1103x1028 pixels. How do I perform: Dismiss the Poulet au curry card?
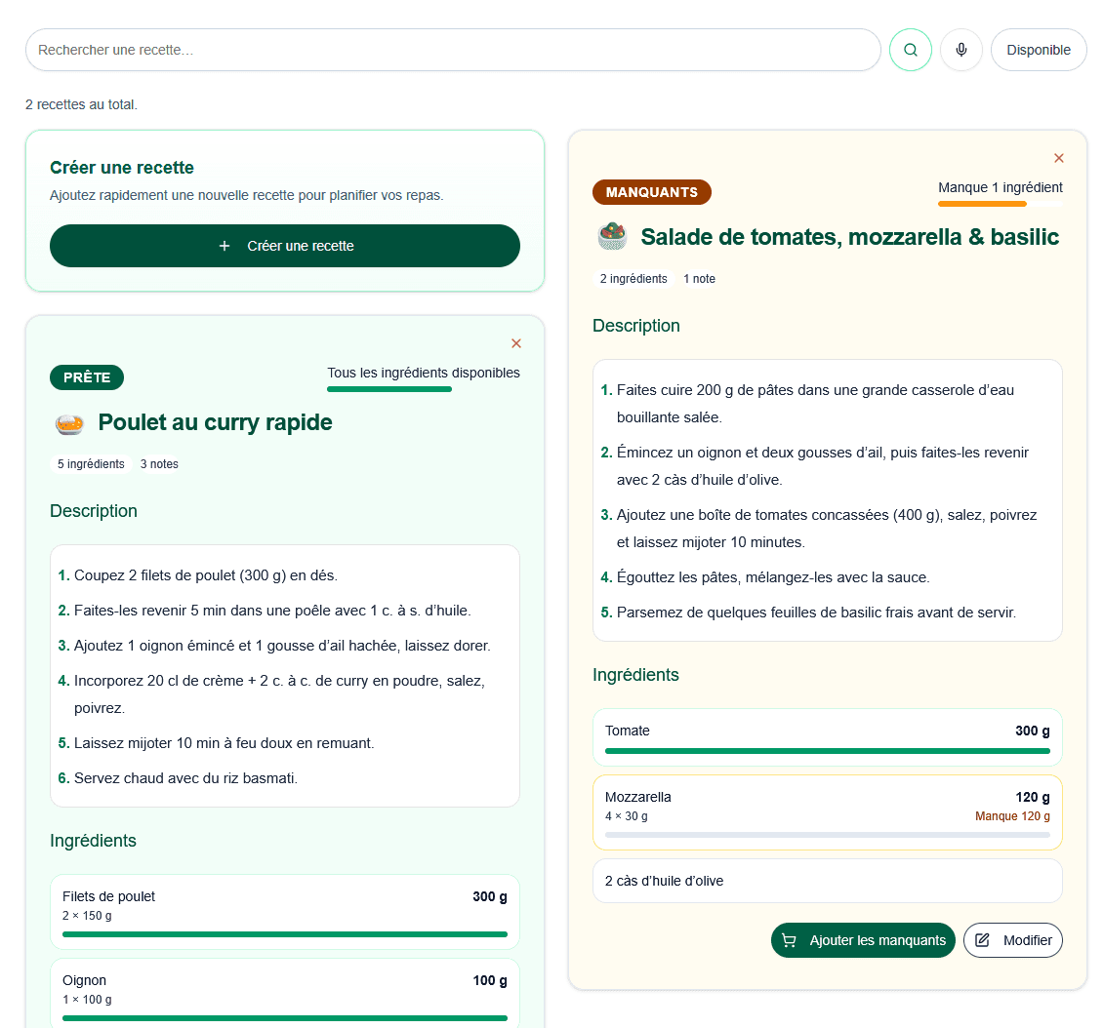516,343
